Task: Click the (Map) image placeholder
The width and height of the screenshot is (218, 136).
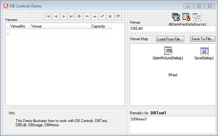Action: pyautogui.click(x=173, y=75)
